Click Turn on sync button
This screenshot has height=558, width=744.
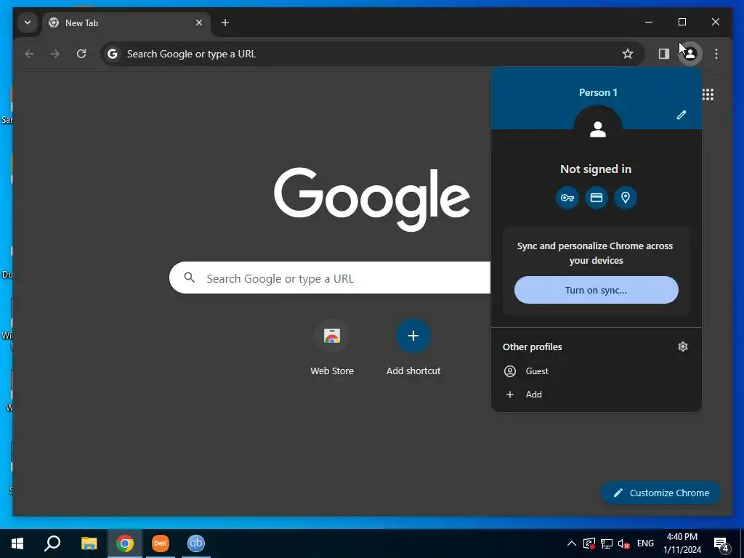tap(597, 290)
